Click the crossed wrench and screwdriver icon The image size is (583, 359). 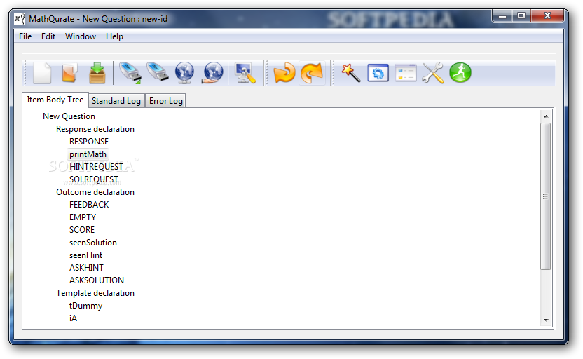pos(433,72)
